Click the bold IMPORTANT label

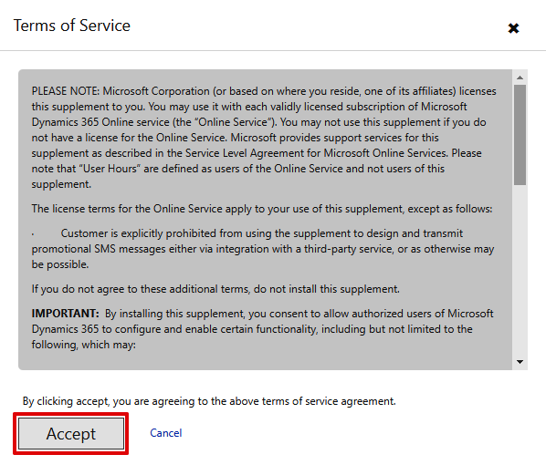66,314
